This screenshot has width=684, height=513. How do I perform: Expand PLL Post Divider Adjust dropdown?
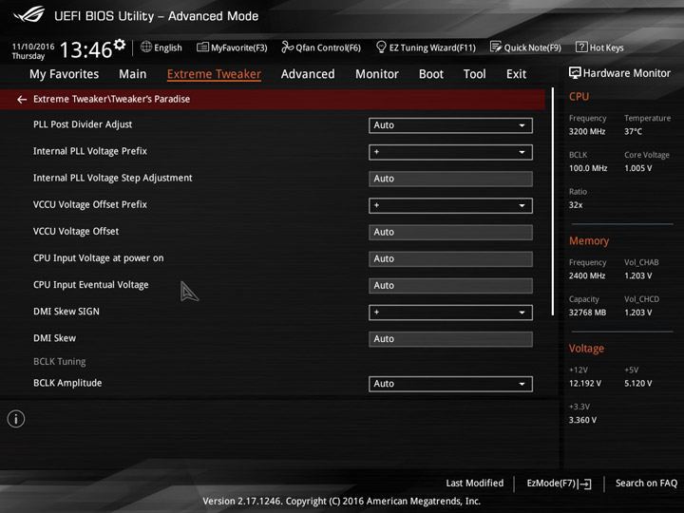click(x=450, y=125)
